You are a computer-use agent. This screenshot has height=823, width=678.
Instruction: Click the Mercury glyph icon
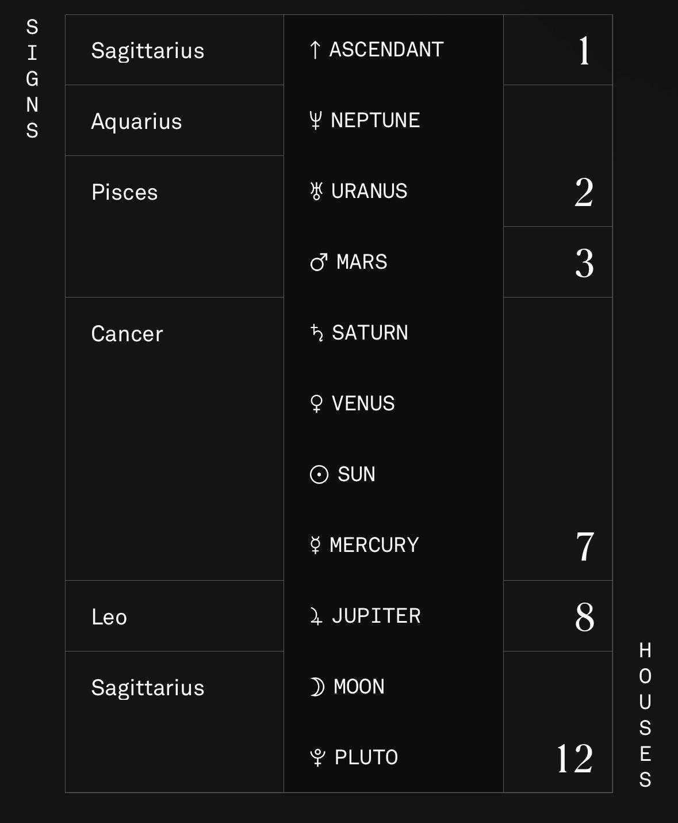coord(315,545)
